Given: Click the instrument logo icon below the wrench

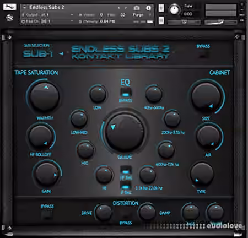Looking at the screenshot, I should 9,18.
